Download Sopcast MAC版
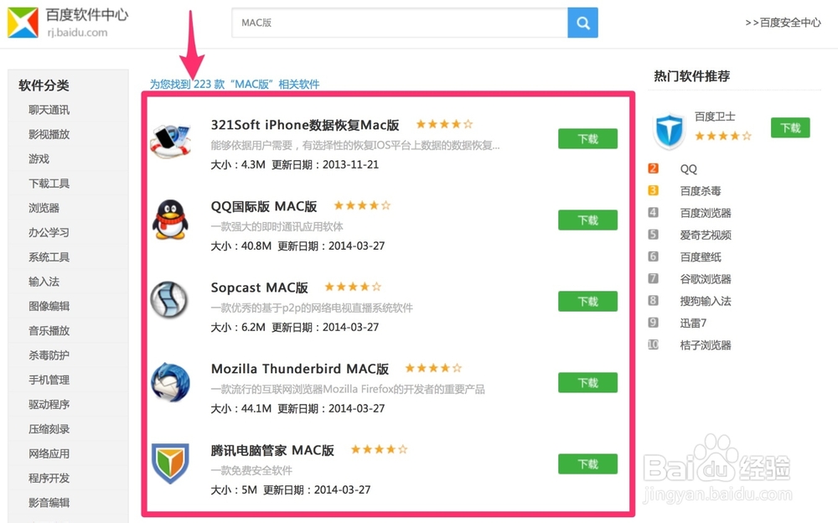Screen dimensions: 838x523 click(x=588, y=301)
